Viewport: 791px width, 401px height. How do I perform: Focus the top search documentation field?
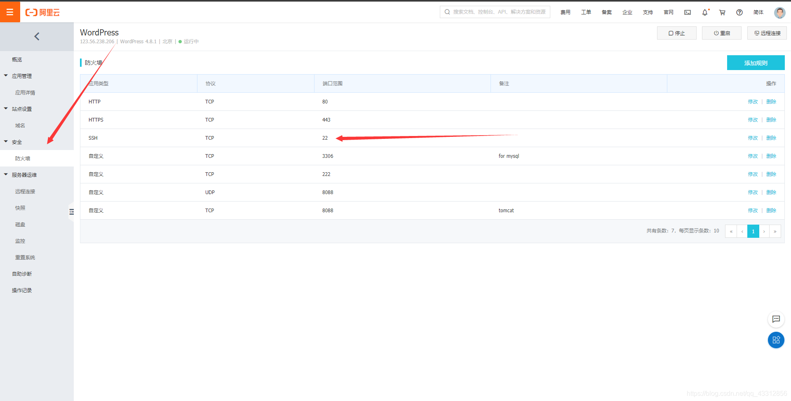pyautogui.click(x=495, y=12)
